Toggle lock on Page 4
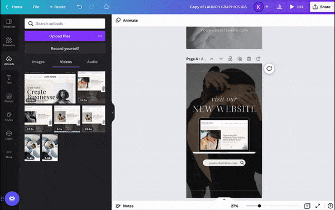Viewport: 335px width, 210px height. pos(230,58)
